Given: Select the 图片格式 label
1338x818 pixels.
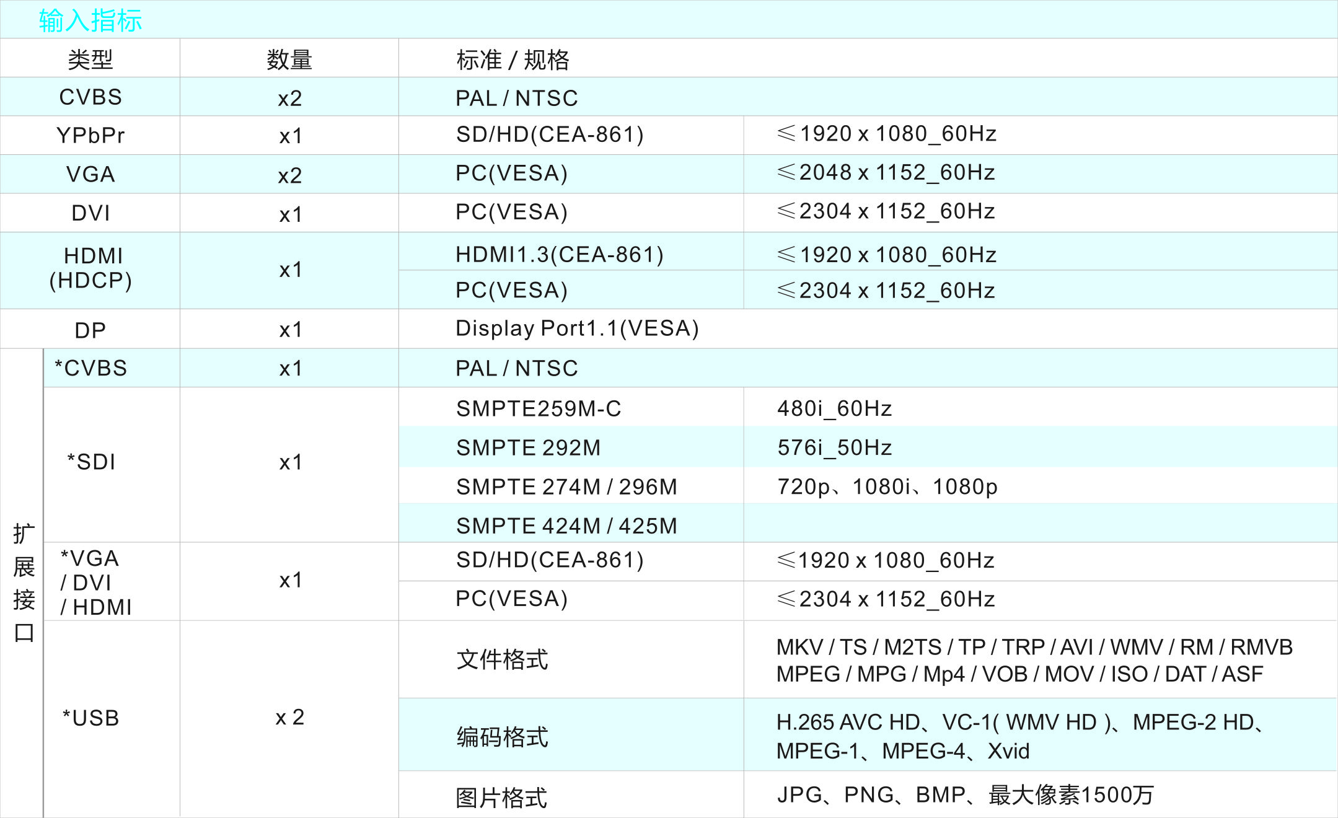Looking at the screenshot, I should pyautogui.click(x=501, y=798).
